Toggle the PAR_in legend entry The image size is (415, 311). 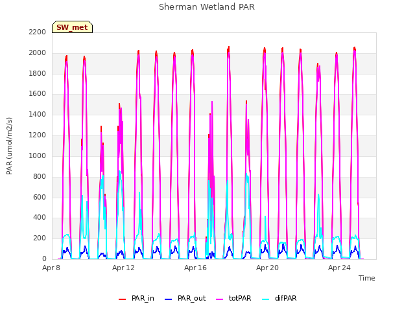click(136, 298)
